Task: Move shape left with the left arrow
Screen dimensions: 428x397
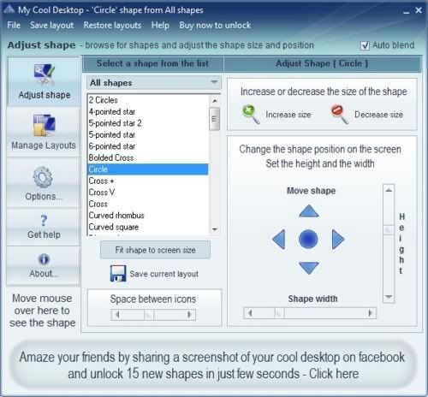Action: [279, 239]
